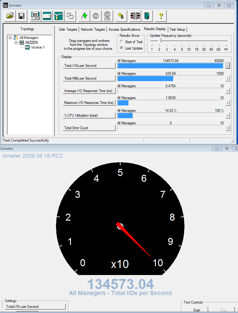
Task: Select NIZZEN manager in topology tree
Action: tap(31, 42)
